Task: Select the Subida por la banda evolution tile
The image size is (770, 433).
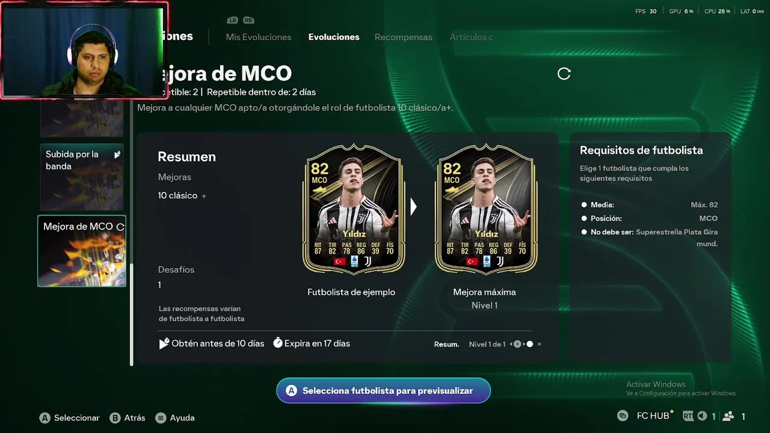Action: coord(82,177)
